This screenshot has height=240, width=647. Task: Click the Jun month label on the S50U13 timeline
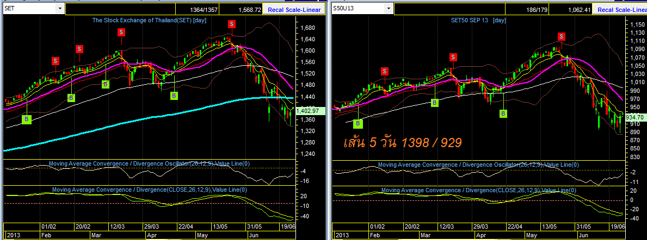(584, 236)
